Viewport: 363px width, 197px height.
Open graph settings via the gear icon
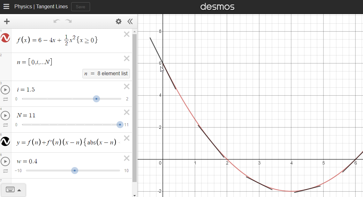(x=118, y=21)
